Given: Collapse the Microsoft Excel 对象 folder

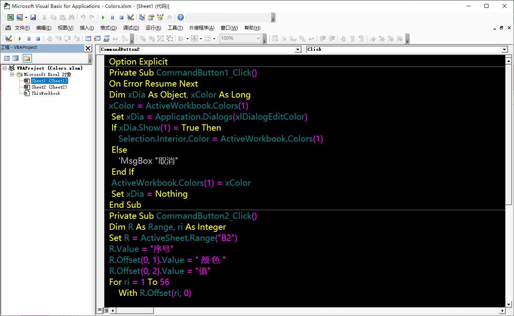Looking at the screenshot, I should (12, 74).
